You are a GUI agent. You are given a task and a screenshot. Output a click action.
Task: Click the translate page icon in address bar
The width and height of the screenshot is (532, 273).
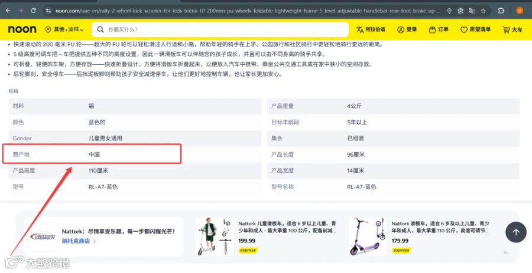(x=472, y=11)
